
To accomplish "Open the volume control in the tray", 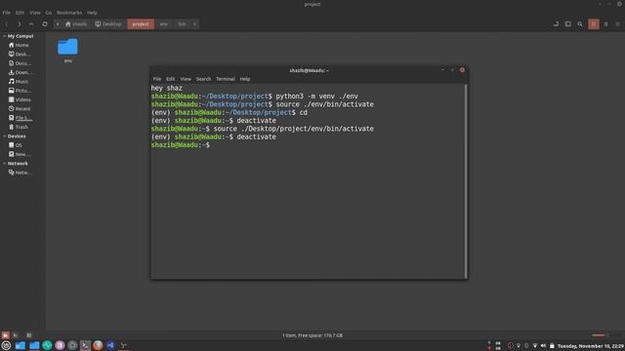I will (543, 346).
